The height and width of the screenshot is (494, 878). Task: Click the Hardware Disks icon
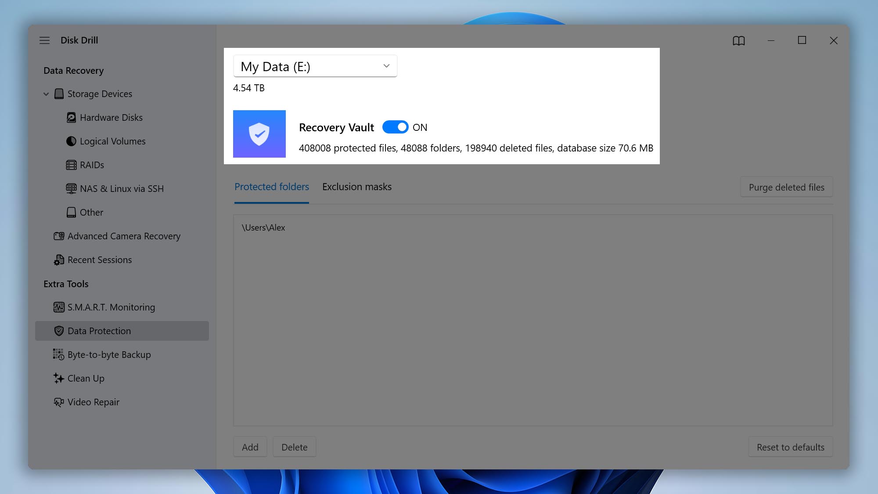(71, 118)
